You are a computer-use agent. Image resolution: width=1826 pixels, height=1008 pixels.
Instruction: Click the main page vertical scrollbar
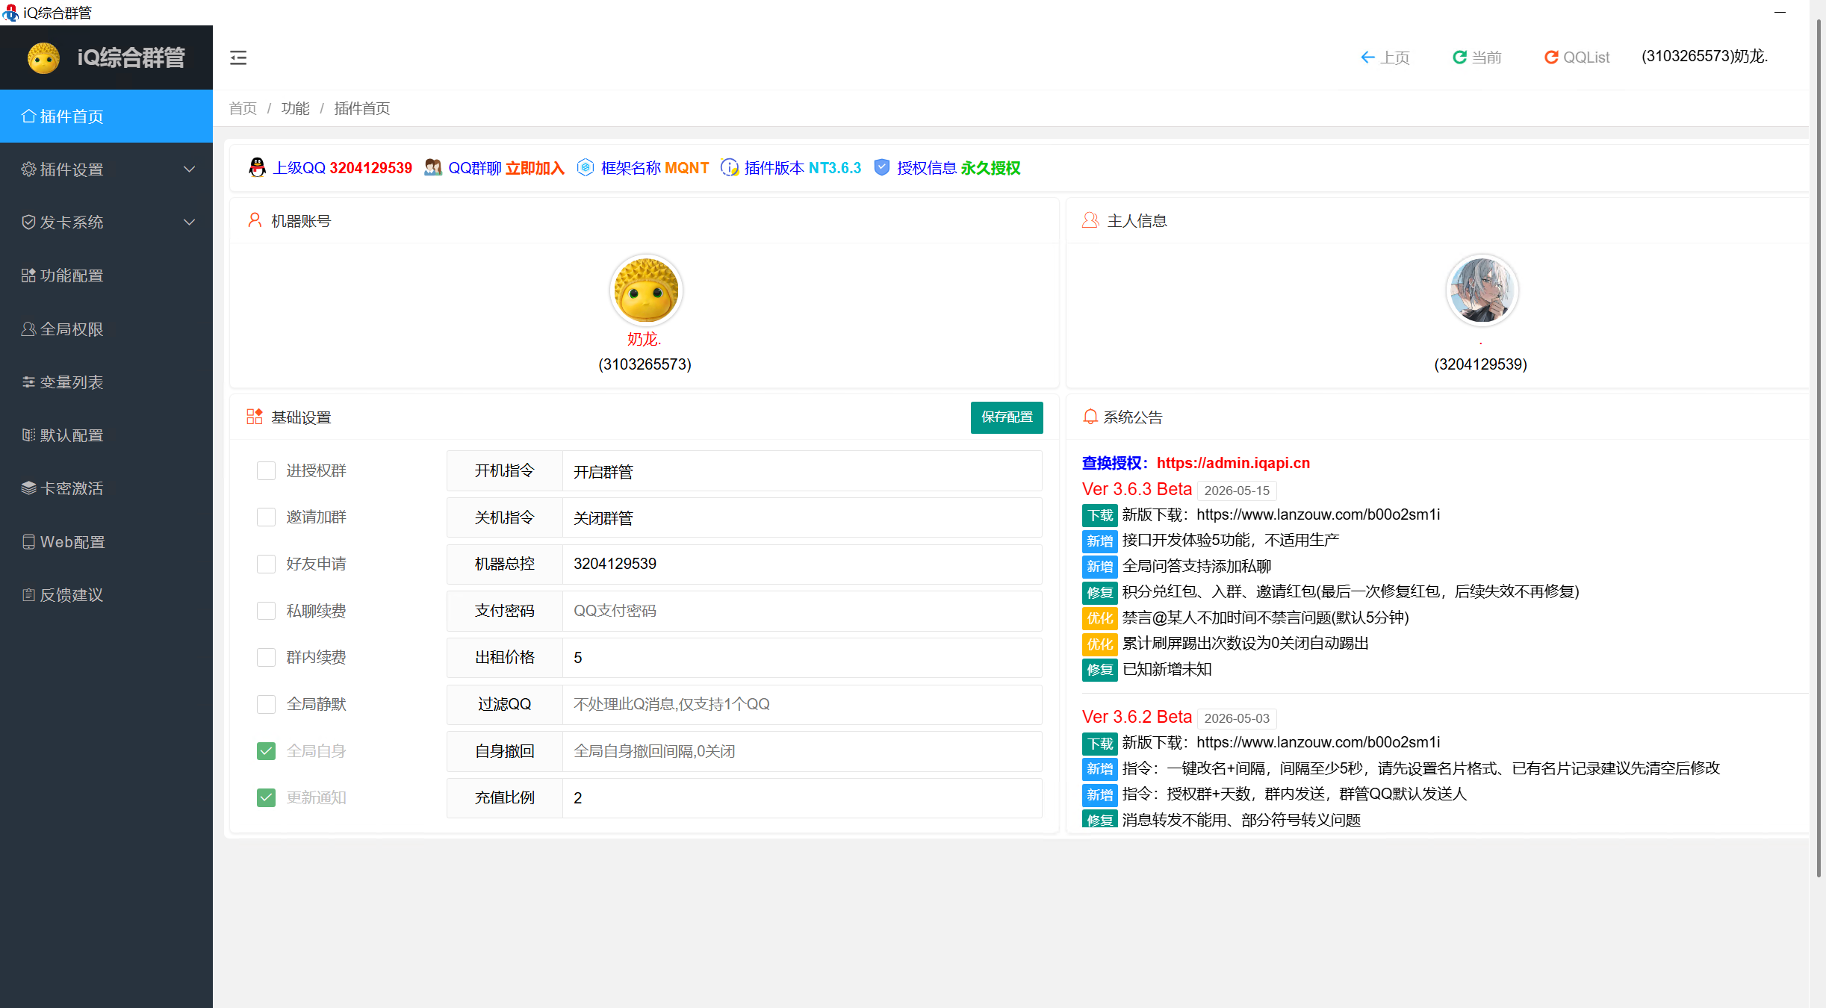coord(1819,448)
